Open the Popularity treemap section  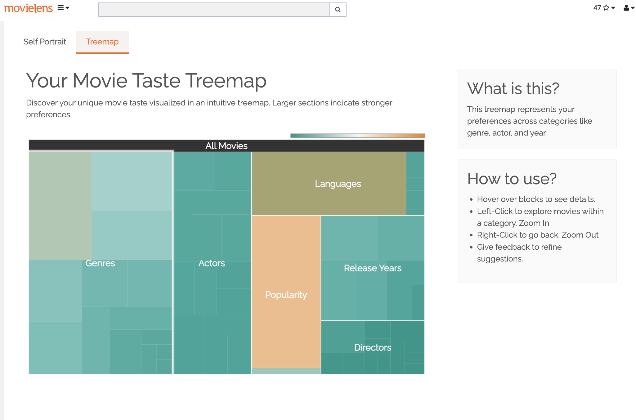[286, 295]
